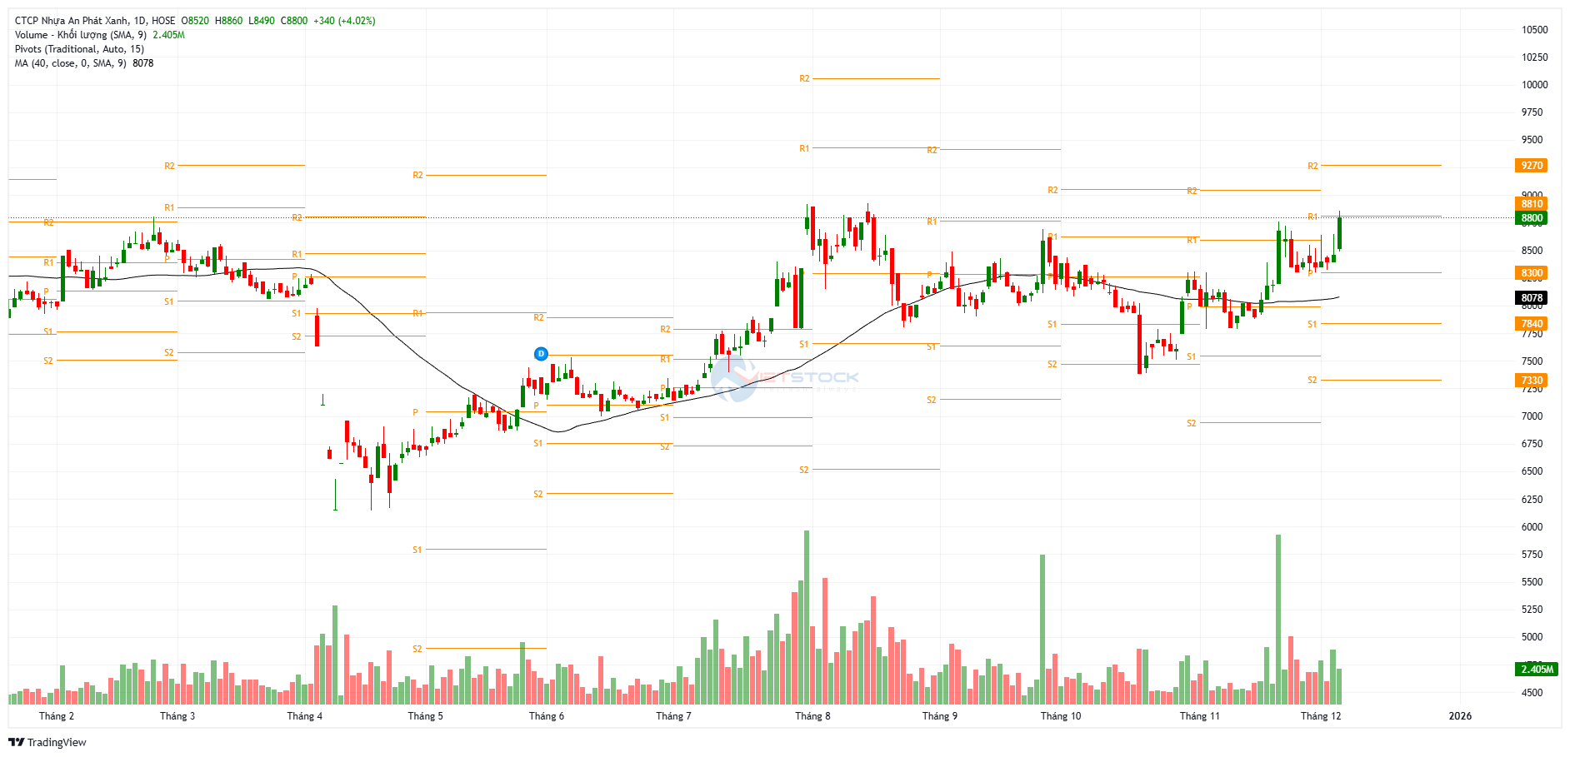Click the 10000 price axis tick

pyautogui.click(x=1534, y=85)
